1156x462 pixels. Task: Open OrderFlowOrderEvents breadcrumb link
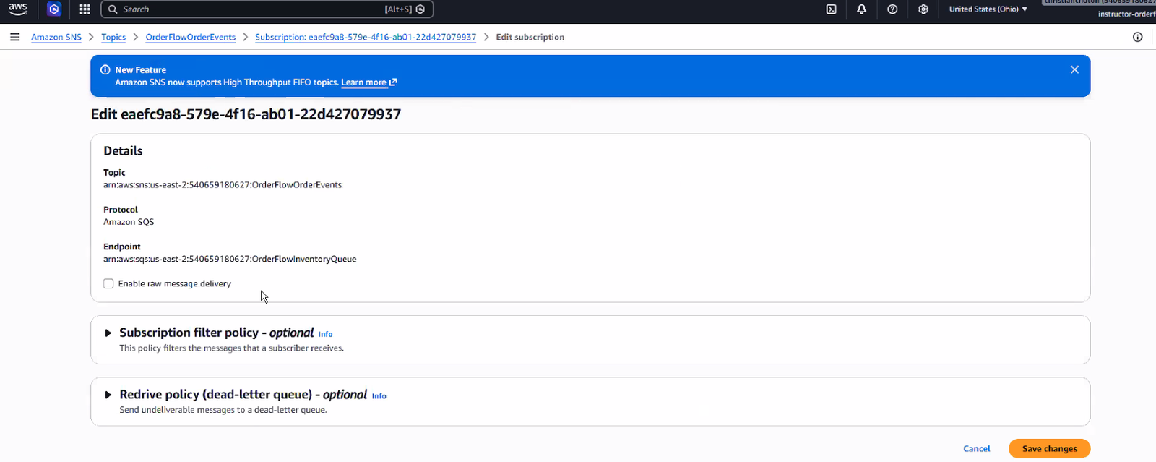click(191, 37)
